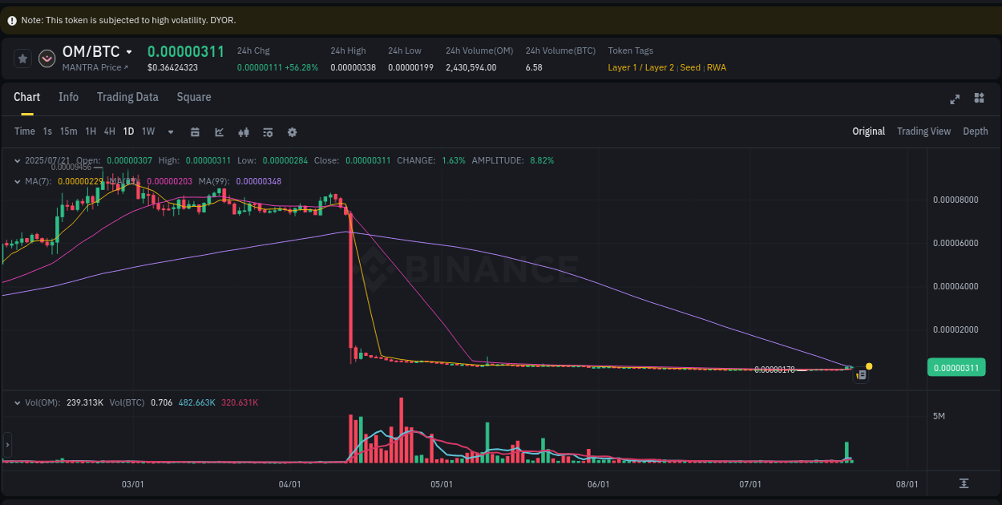Toggle OM/BTC as favorite with star
This screenshot has height=505, width=1002.
(x=22, y=58)
